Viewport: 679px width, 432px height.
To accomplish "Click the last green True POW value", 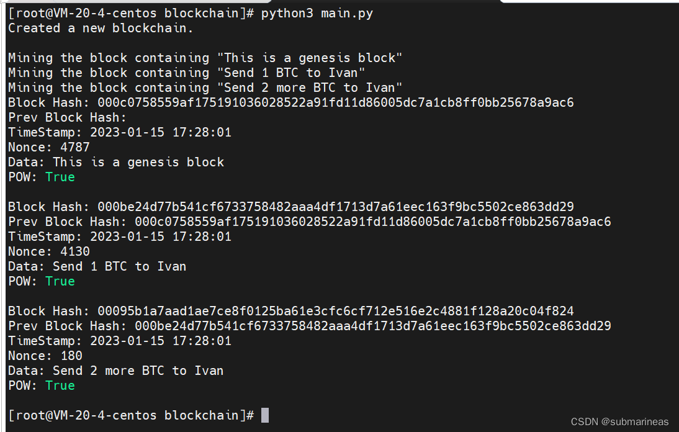I will (x=60, y=385).
